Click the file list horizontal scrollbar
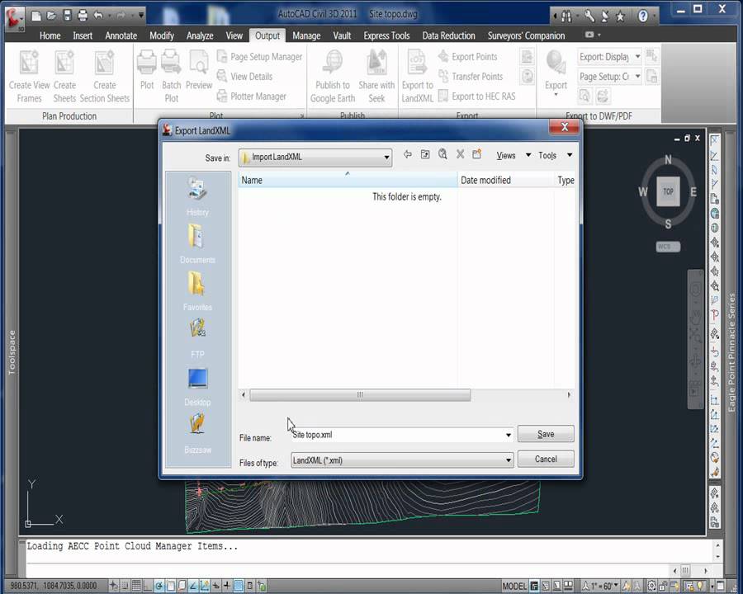The width and height of the screenshot is (743, 594). (360, 395)
